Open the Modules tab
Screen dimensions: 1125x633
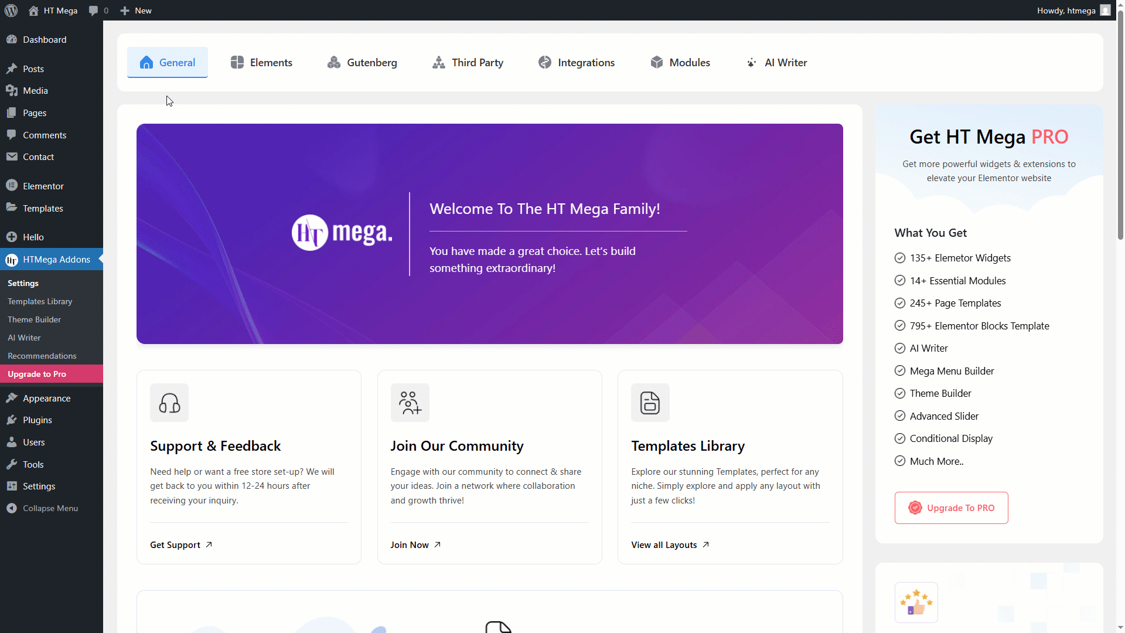pos(680,62)
